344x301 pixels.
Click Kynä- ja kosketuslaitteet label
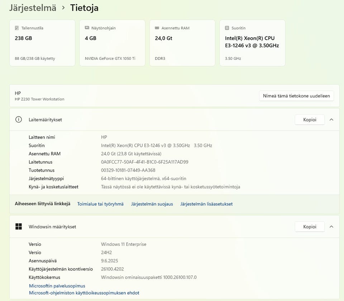(x=53, y=187)
